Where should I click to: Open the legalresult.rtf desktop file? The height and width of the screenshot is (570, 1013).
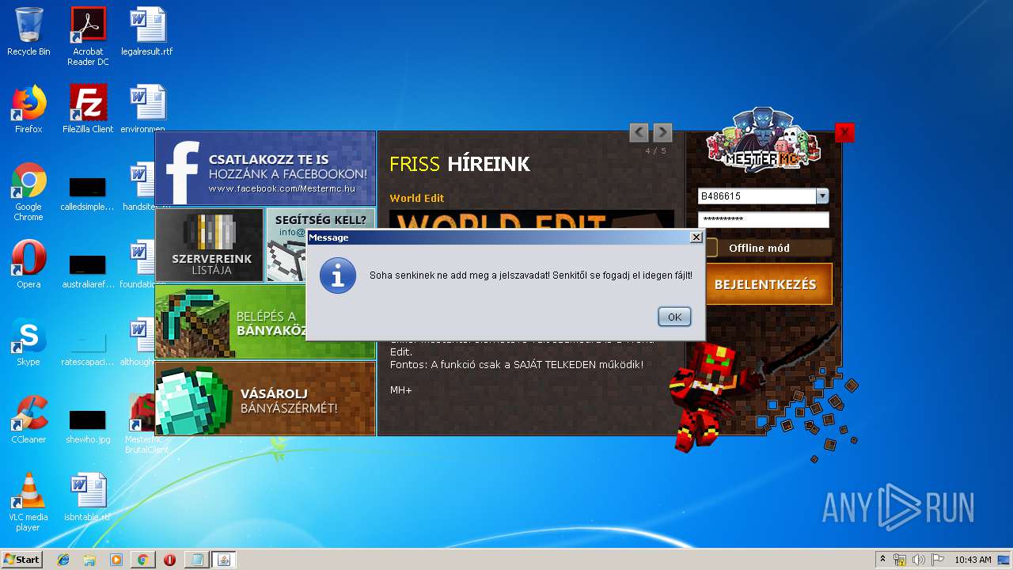[x=147, y=32]
